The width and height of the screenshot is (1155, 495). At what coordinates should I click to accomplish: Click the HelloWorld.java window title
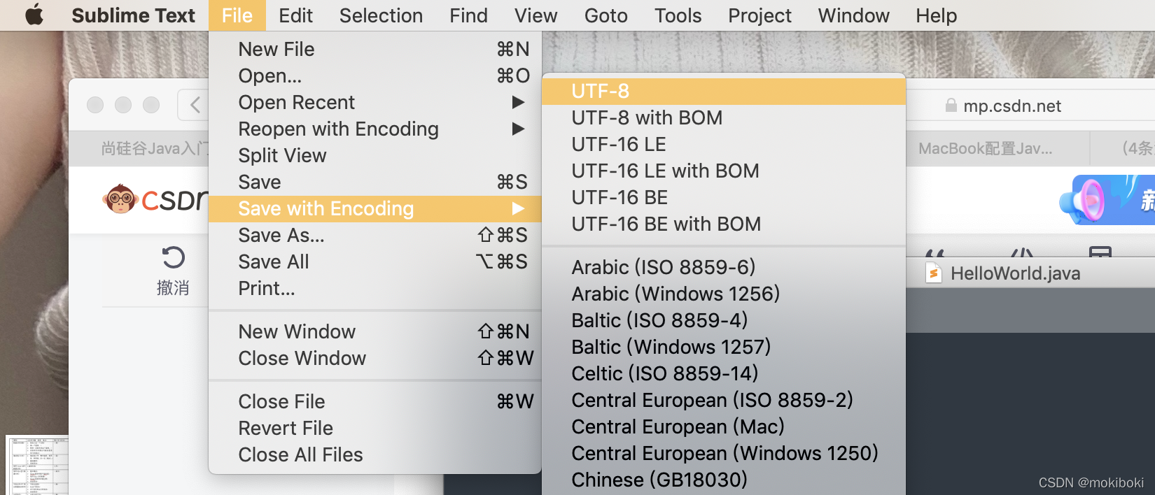1015,273
